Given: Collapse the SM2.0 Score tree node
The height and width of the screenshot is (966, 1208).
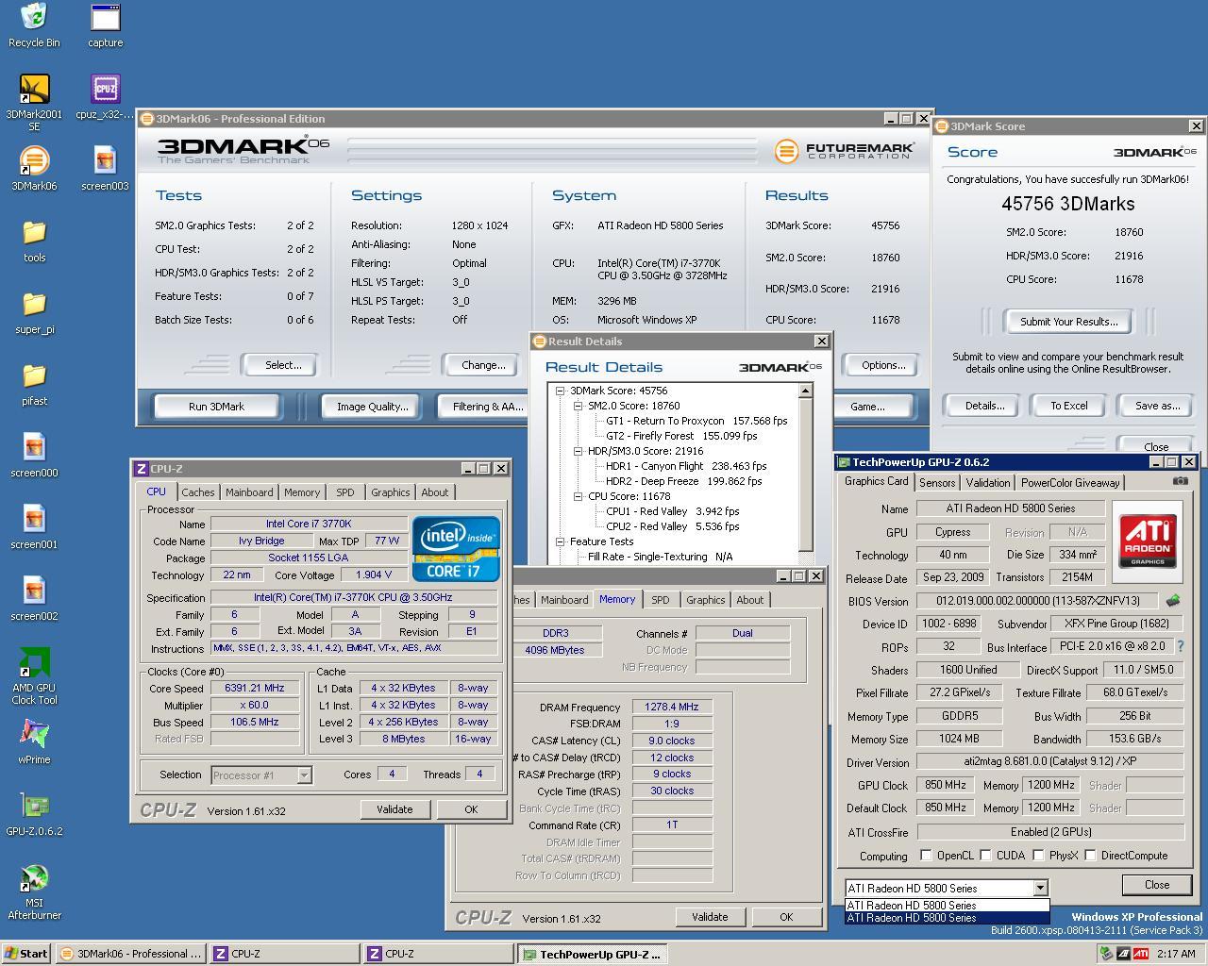Looking at the screenshot, I should (578, 406).
